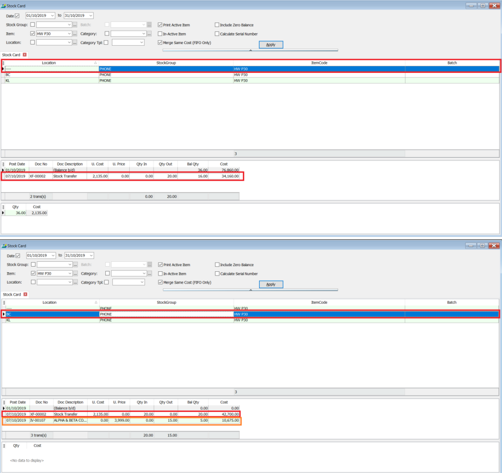The height and width of the screenshot is (473, 502).
Task: Uncheck Merge Same Cost in bottom window
Action: coord(160,282)
